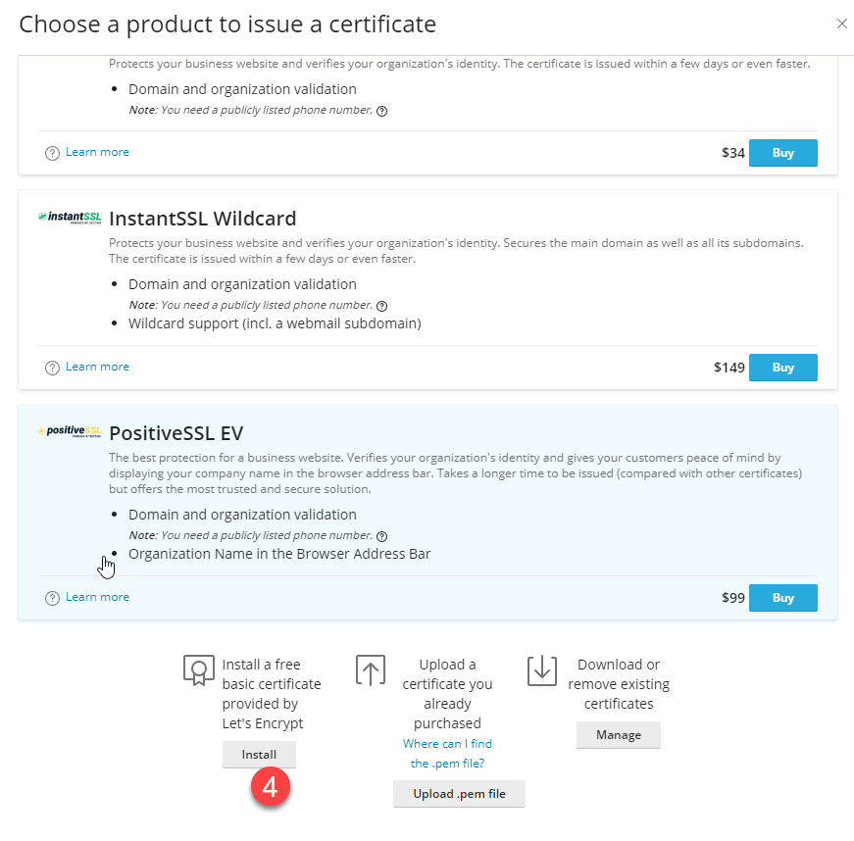The height and width of the screenshot is (841, 854).
Task: Click the upload certificate arrow icon
Action: 370,670
